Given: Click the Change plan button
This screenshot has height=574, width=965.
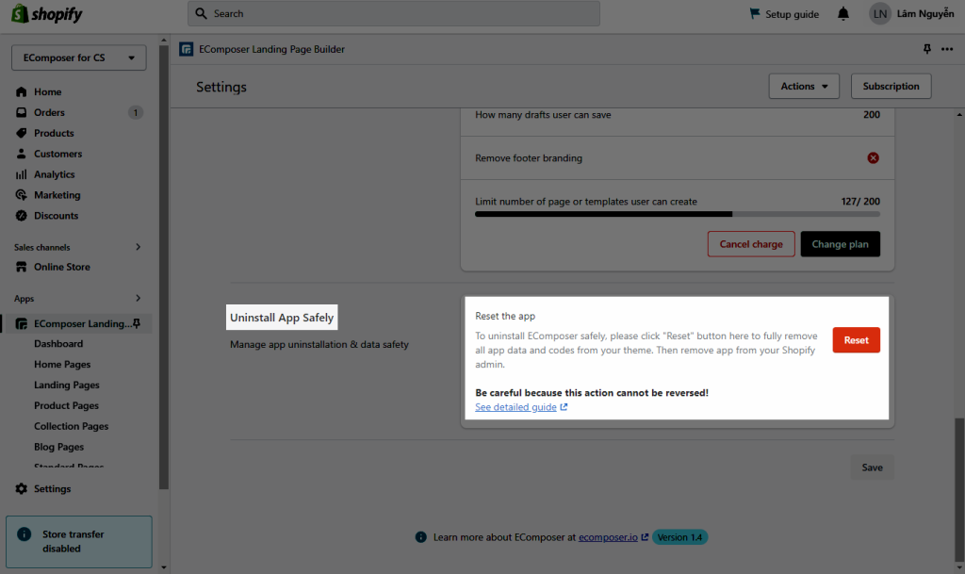Looking at the screenshot, I should (x=840, y=244).
